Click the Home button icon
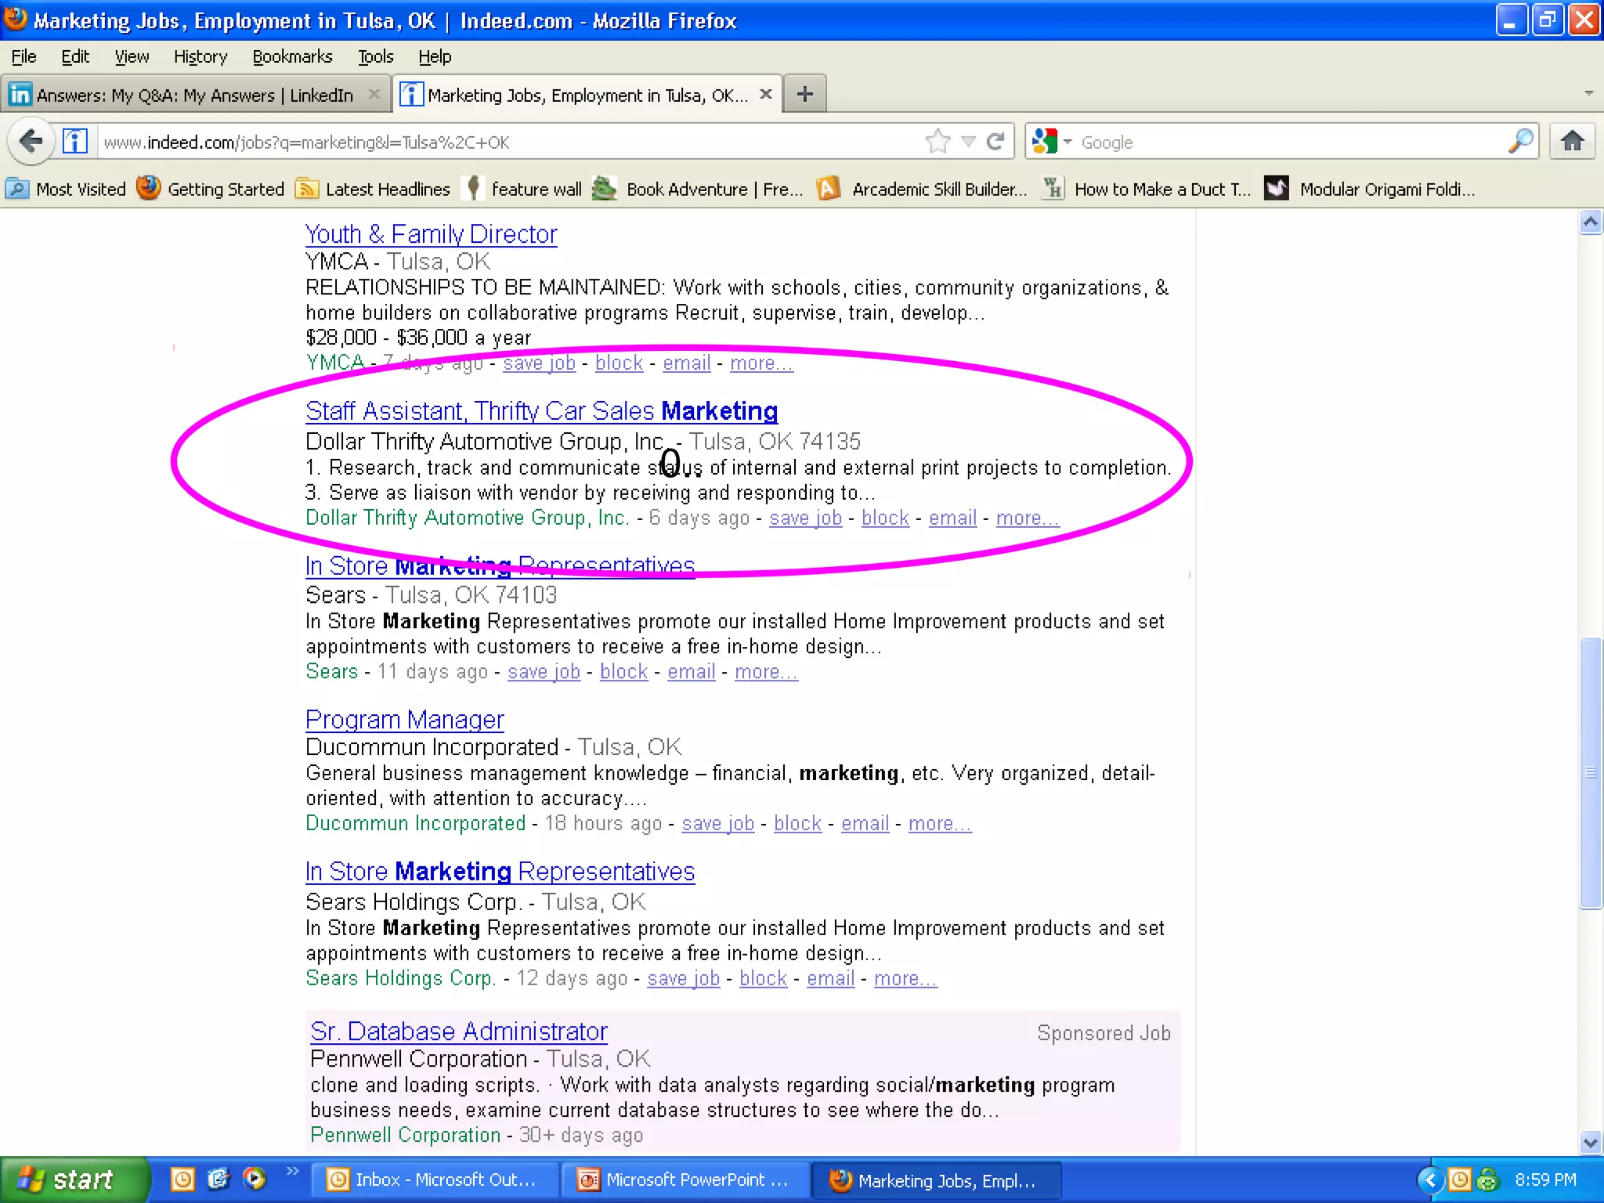This screenshot has width=1604, height=1203. coord(1572,142)
